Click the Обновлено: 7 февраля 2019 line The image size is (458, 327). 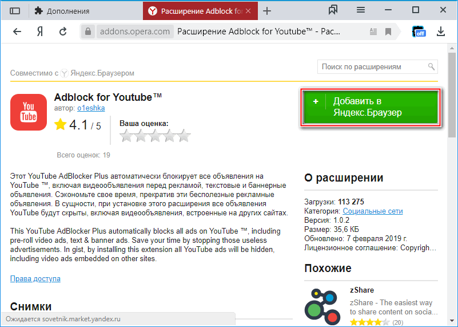356,239
